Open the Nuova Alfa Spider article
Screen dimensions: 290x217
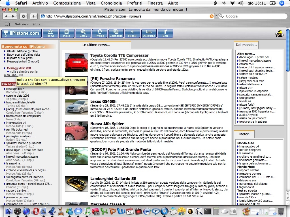pyautogui.click(x=107, y=124)
